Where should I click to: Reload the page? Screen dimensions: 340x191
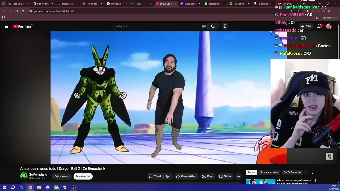tap(16, 11)
